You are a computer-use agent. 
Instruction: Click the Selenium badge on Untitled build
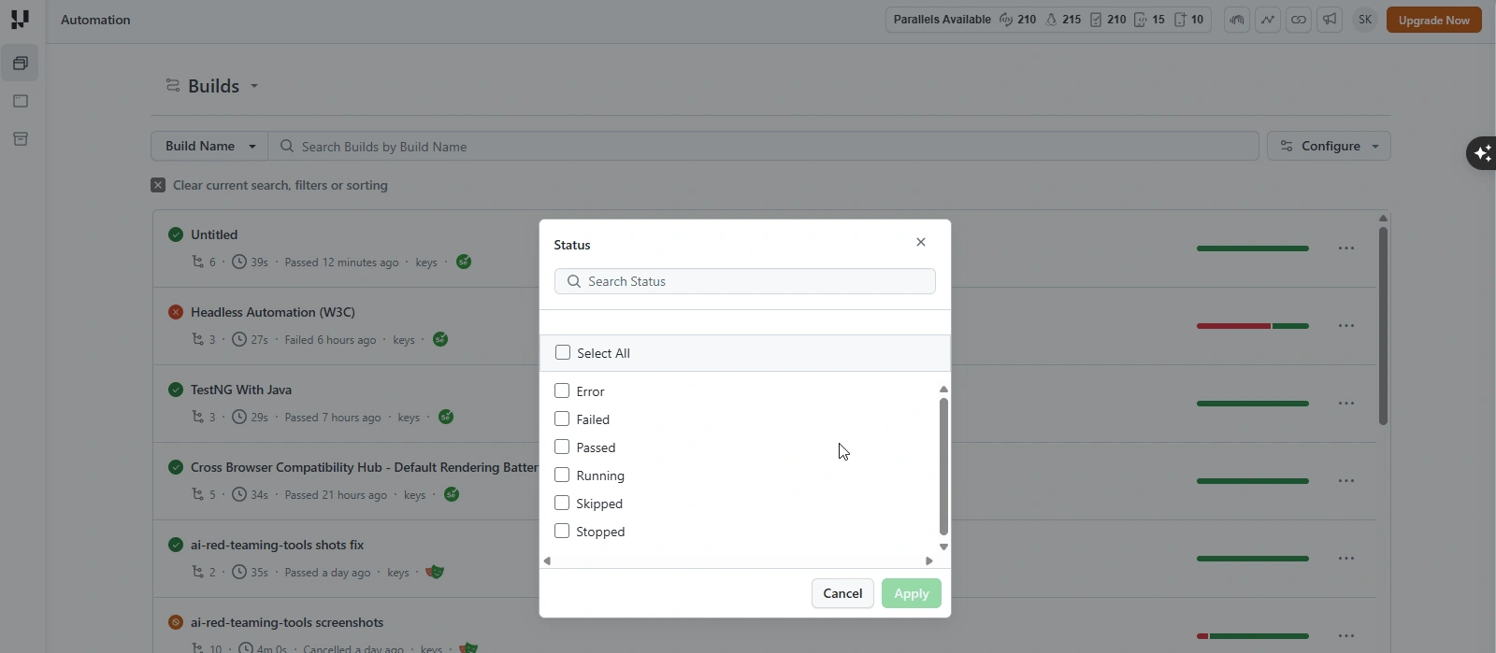click(464, 262)
